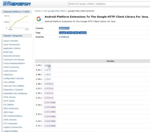Open version 1.17.0-rc
This screenshot has height=132, width=150.
click(x=49, y=89)
